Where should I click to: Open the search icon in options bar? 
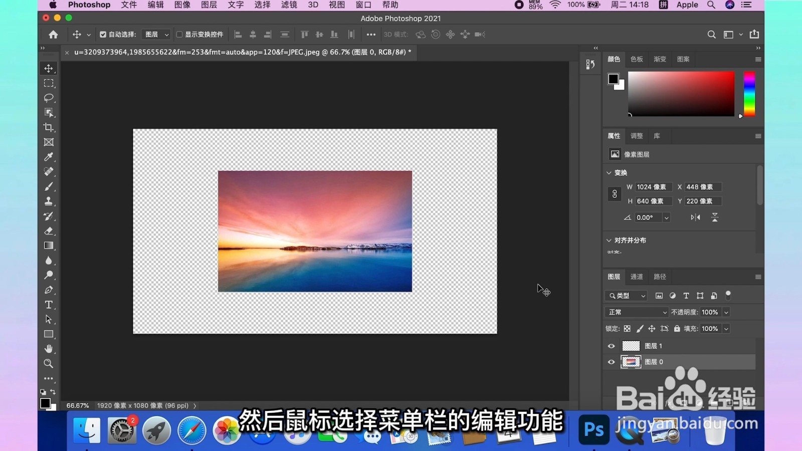coord(711,35)
